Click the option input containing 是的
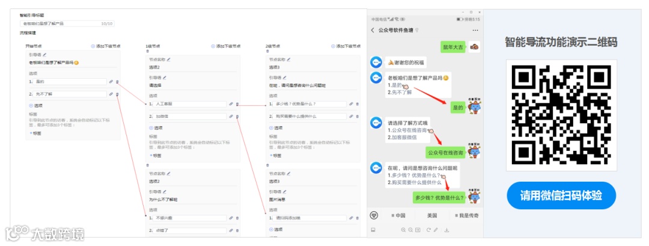The width and height of the screenshot is (649, 246). point(70,82)
